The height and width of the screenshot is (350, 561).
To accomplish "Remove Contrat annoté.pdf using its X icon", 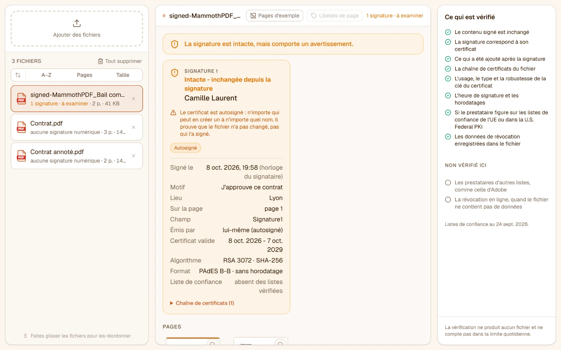I will point(133,156).
